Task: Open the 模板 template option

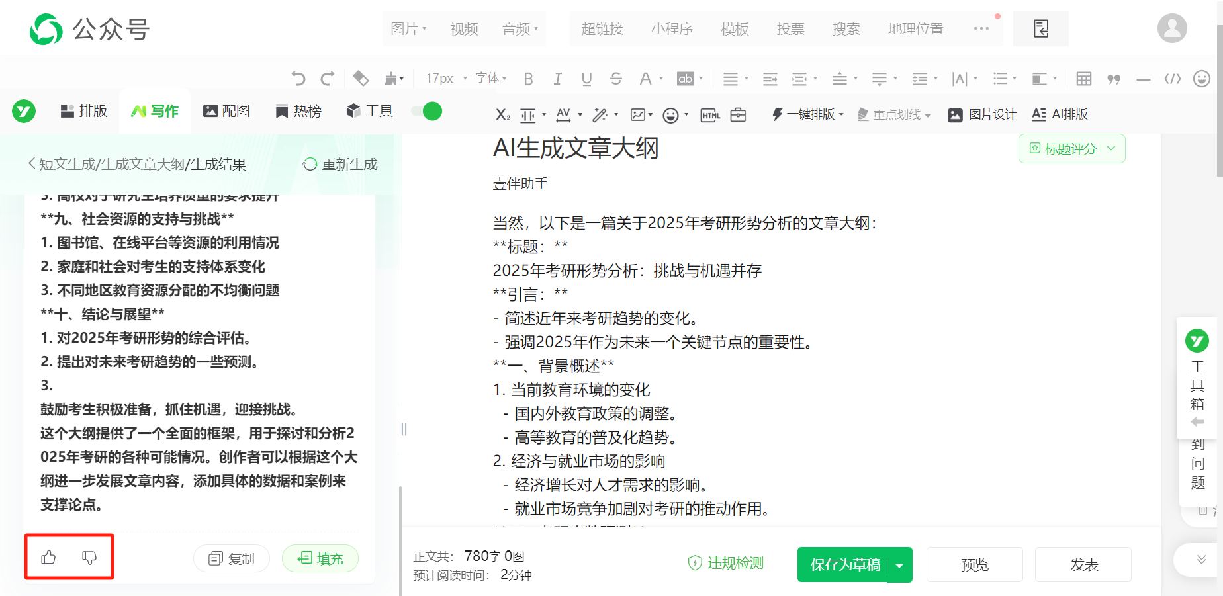Action: tap(735, 28)
